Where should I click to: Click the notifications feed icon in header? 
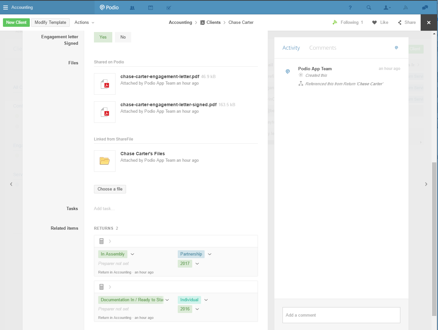pyautogui.click(x=406, y=8)
